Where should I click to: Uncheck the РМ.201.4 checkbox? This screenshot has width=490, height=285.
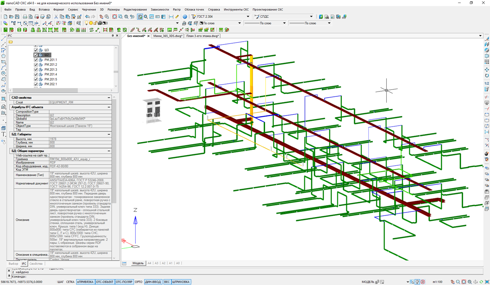click(x=36, y=74)
